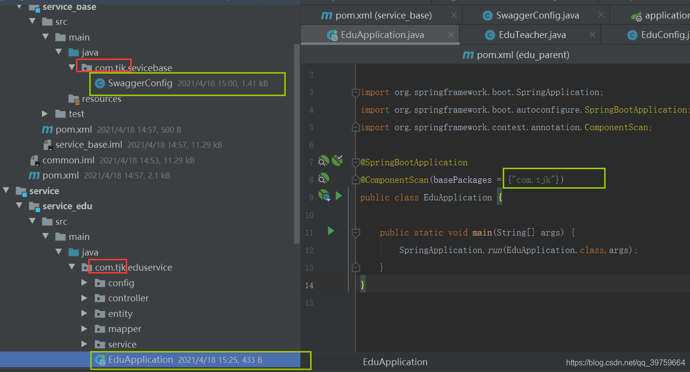Click the Spring bean search gutter icon on line 7

324,161
